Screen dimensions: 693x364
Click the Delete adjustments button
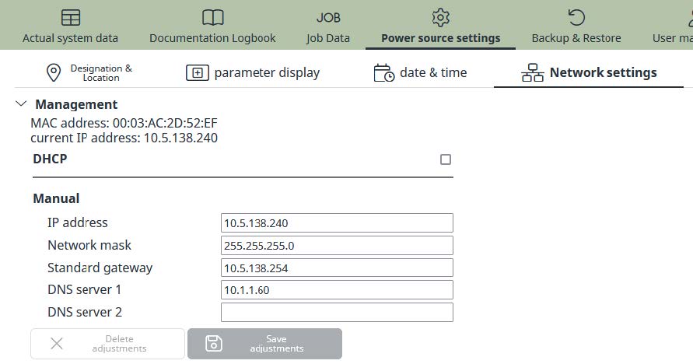[107, 344]
